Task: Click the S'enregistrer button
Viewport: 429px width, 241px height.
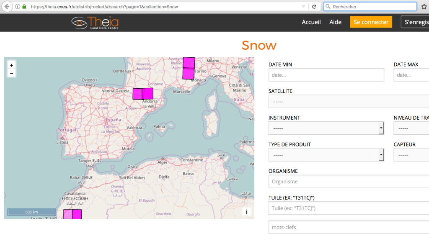Action: [415, 22]
